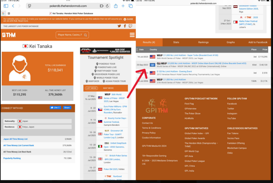Open 56th World Series of Poker spotlight link
The height and width of the screenshot is (183, 273).
coord(114,98)
